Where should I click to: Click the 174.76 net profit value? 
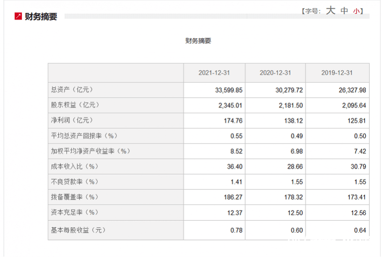coord(233,121)
